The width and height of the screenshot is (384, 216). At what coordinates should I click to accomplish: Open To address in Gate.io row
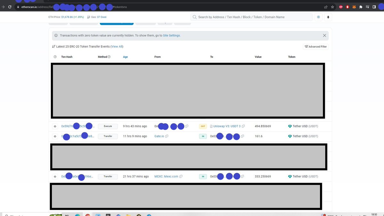(x=225, y=136)
